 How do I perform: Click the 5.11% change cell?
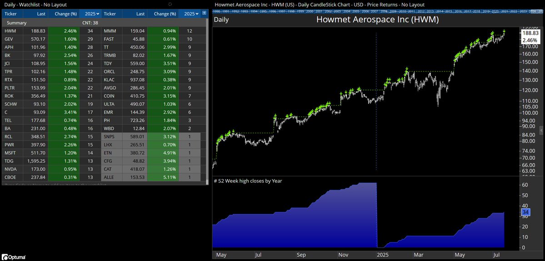pos(163,177)
